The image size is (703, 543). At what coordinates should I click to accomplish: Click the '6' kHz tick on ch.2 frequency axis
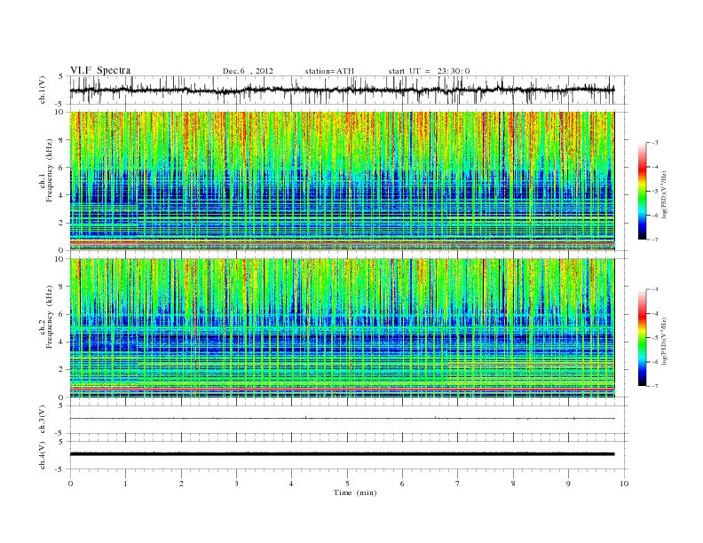[x=62, y=314]
